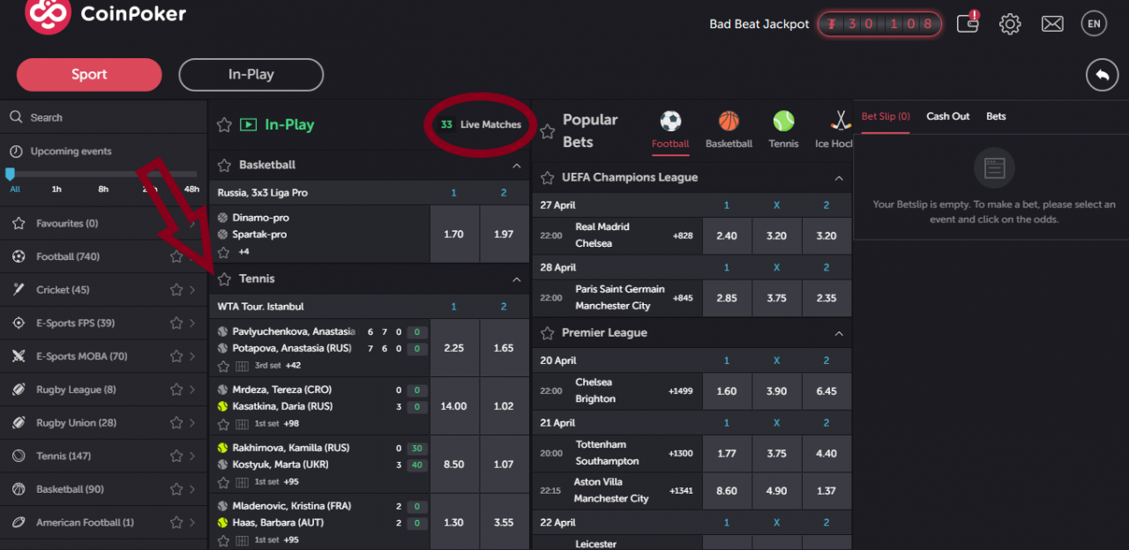
Task: Click the back arrow round button
Action: (x=1102, y=76)
